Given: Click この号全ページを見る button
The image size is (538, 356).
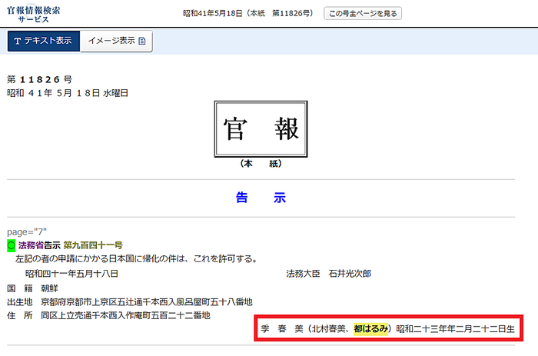Looking at the screenshot, I should [363, 13].
